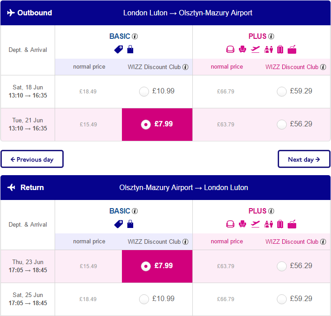Click the outbound PLUS info icon
331x316 pixels.
[x=271, y=36]
